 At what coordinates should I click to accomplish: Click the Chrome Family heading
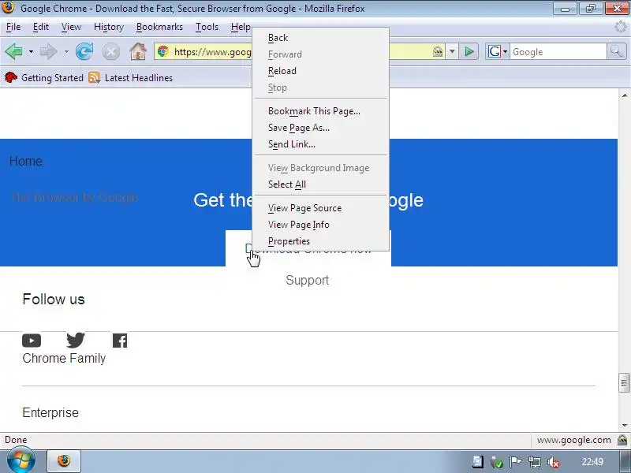point(64,358)
